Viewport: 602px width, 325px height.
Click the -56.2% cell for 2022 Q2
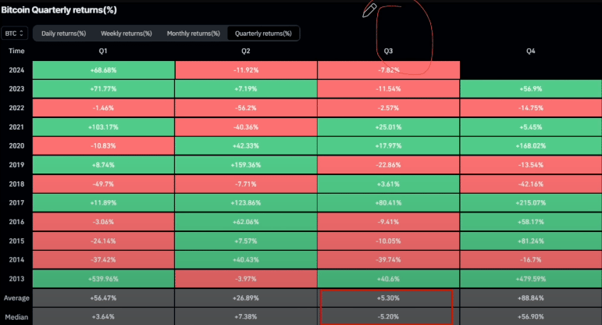click(x=246, y=108)
